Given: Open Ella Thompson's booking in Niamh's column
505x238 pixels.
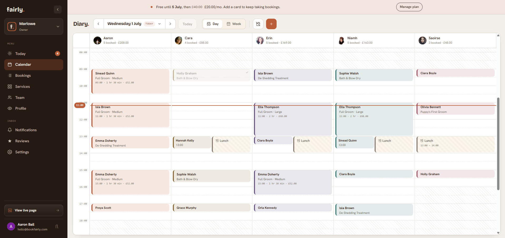Looking at the screenshot, I should tap(374, 119).
